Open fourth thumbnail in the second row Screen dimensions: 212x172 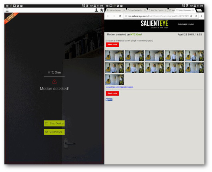pos(174,68)
